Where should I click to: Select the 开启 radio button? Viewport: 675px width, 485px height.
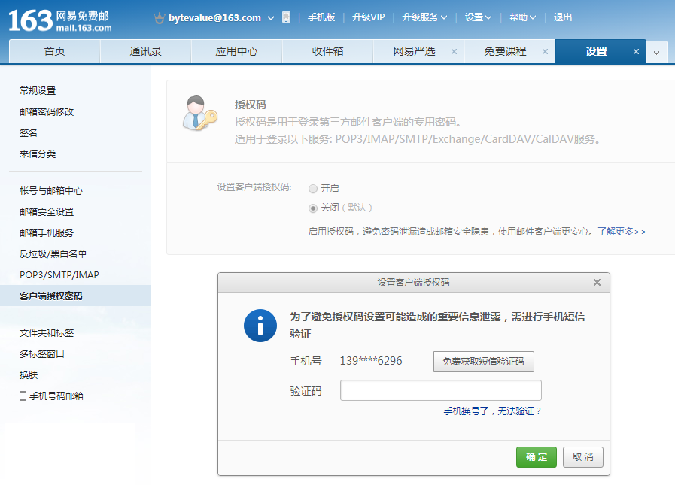pos(313,189)
